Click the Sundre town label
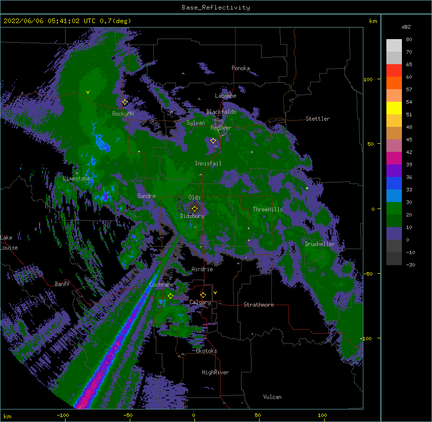Screen dimensions: 432x422 pyautogui.click(x=146, y=196)
